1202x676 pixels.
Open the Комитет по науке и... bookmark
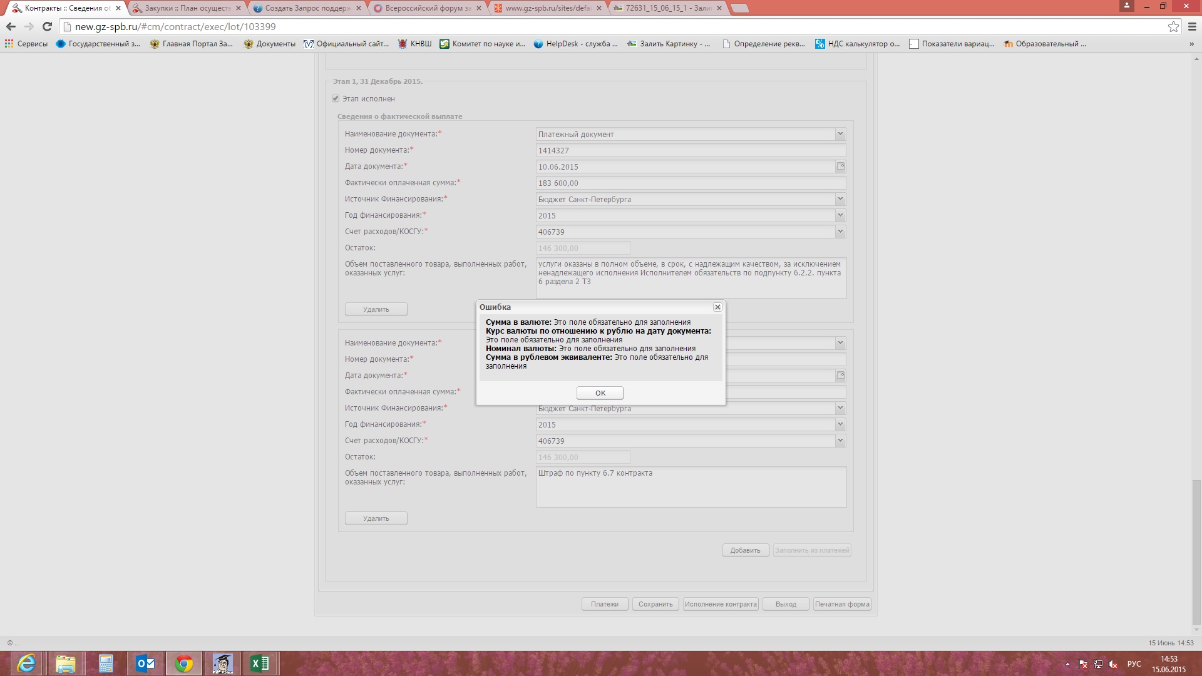tap(483, 44)
